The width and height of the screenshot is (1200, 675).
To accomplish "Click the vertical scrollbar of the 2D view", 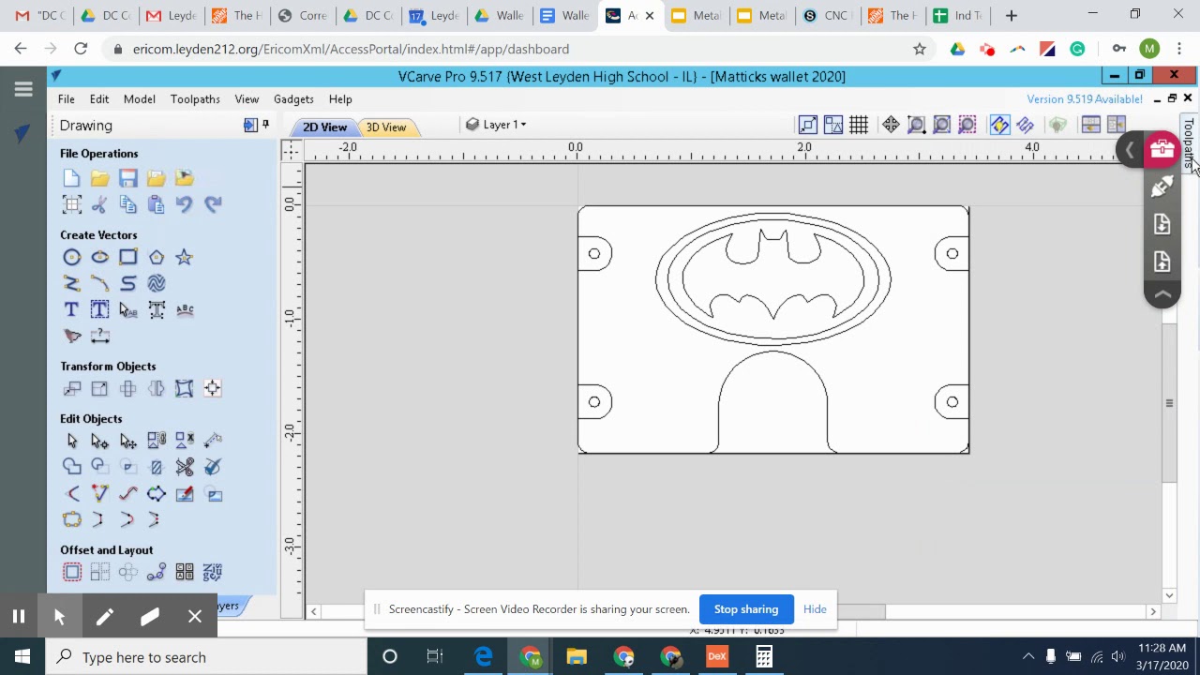I will point(1169,403).
